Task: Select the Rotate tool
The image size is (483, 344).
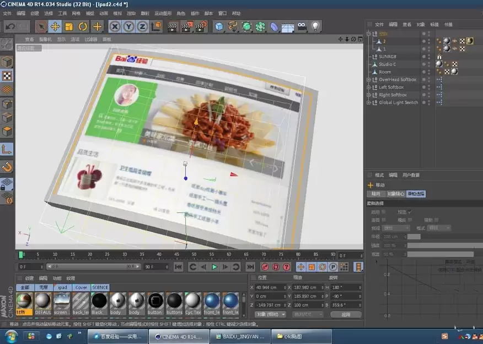Action: pyautogui.click(x=82, y=26)
